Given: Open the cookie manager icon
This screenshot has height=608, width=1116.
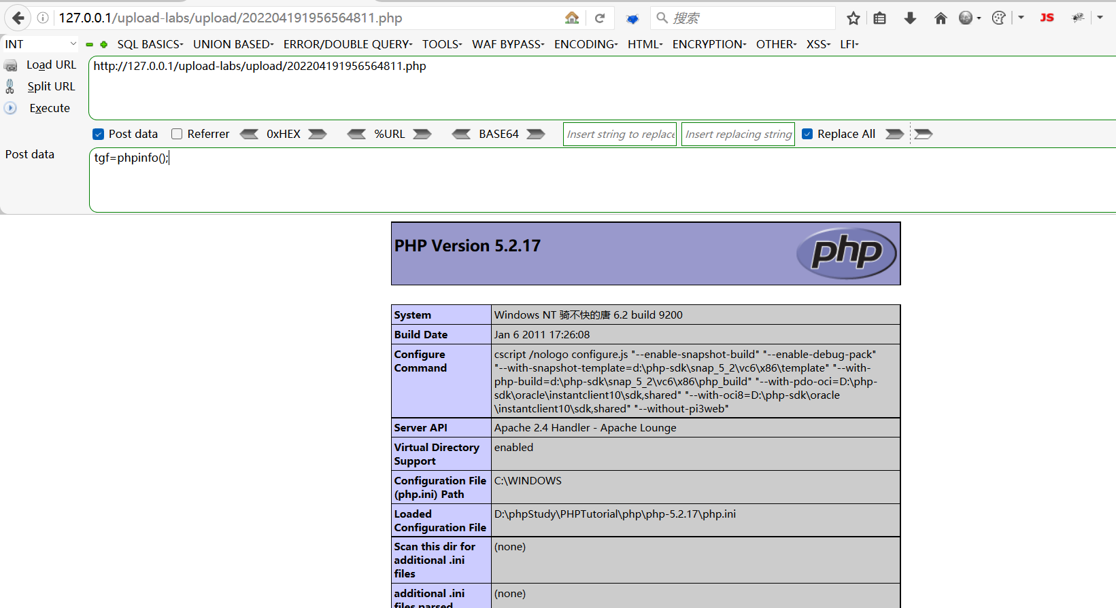Looking at the screenshot, I should tap(998, 18).
